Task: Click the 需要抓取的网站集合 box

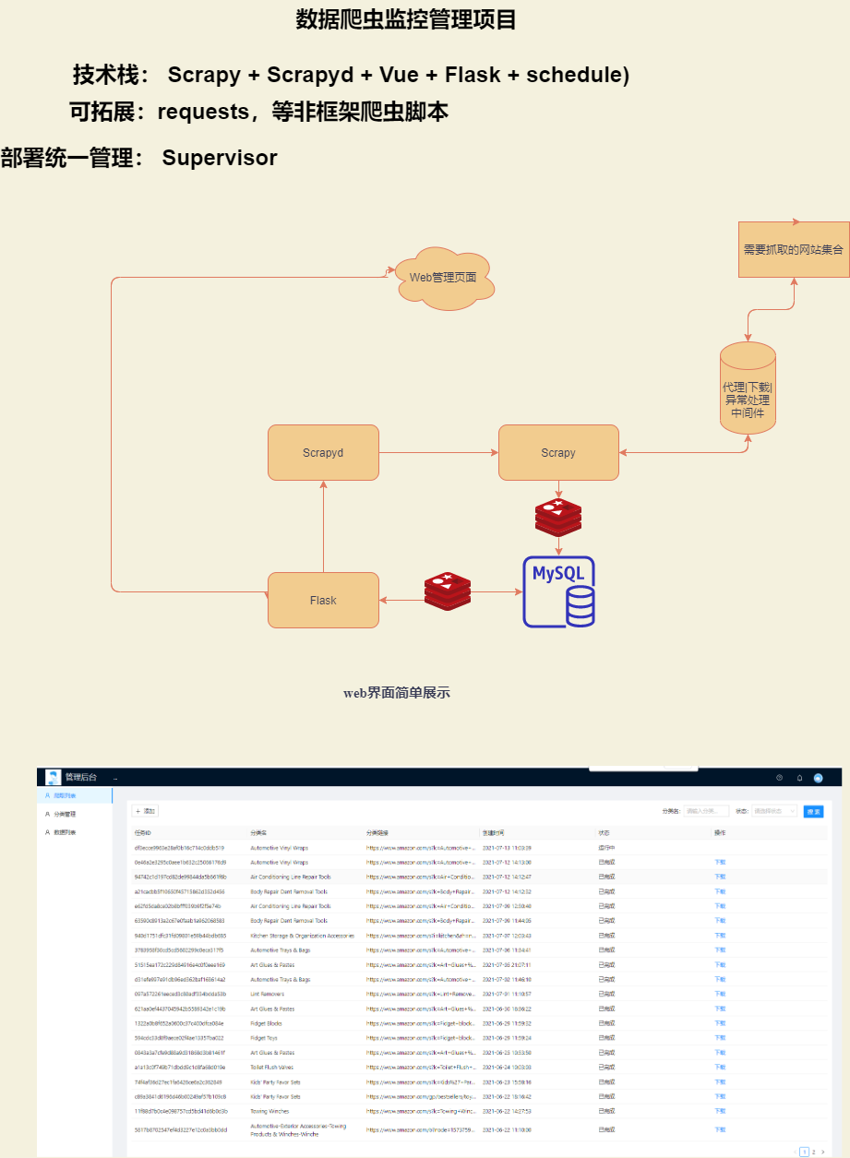Action: pos(794,249)
